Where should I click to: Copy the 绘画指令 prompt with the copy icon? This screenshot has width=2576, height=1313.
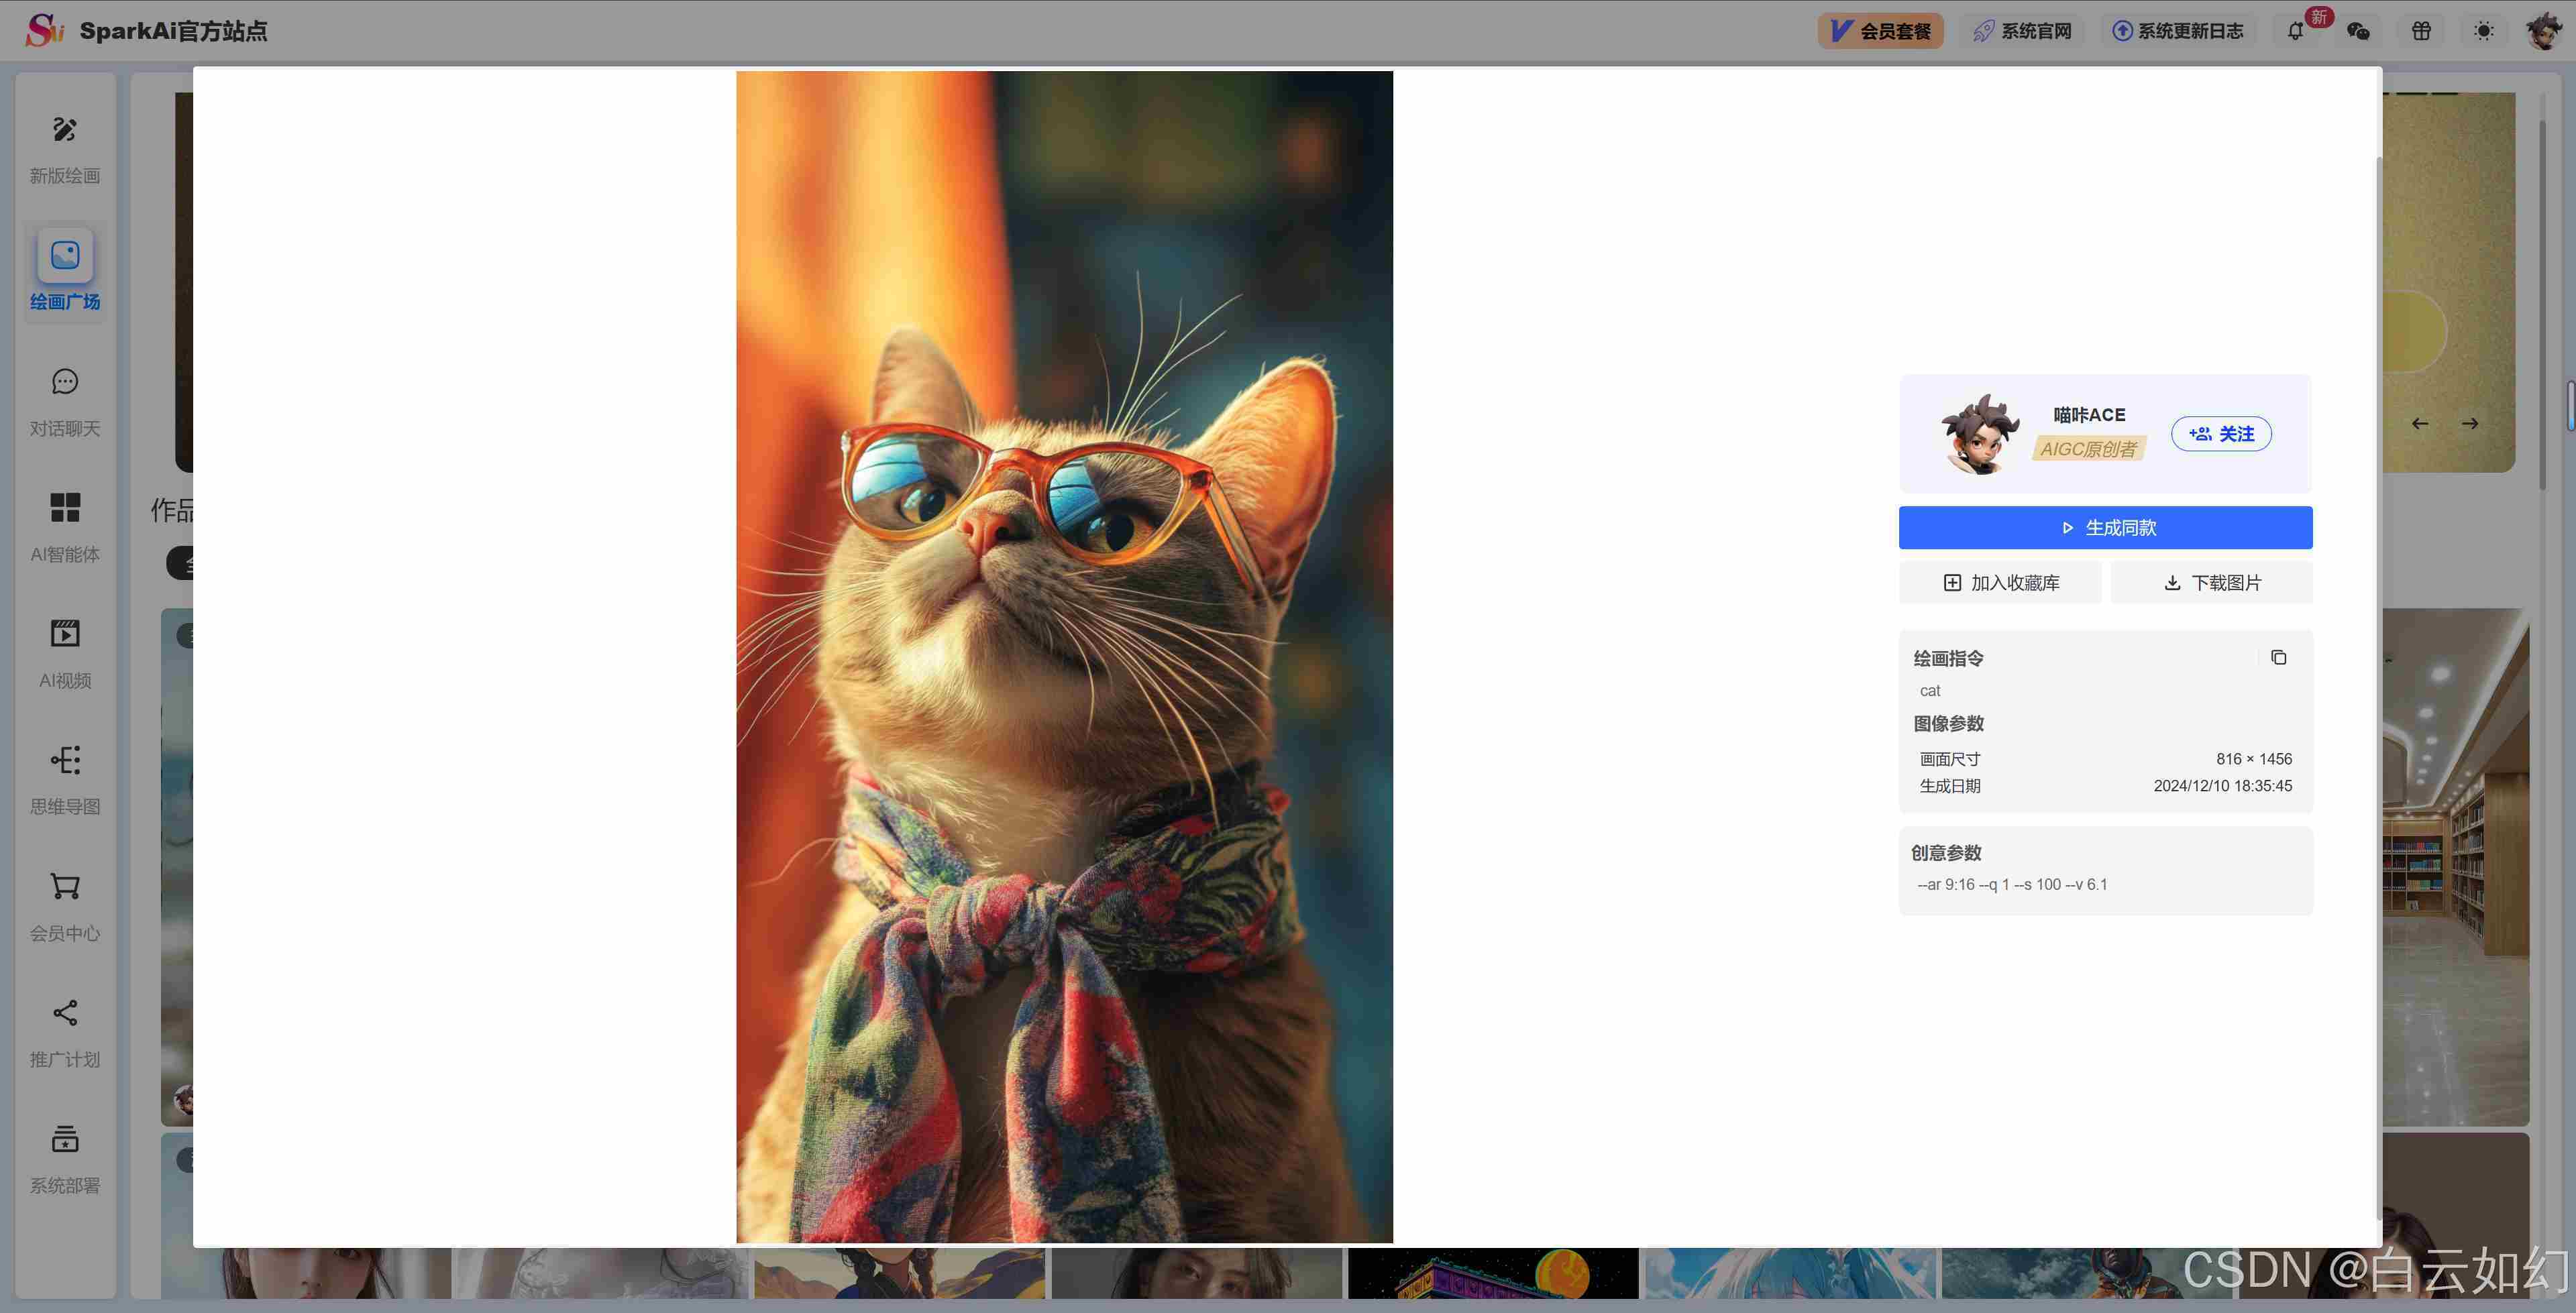click(x=2278, y=657)
